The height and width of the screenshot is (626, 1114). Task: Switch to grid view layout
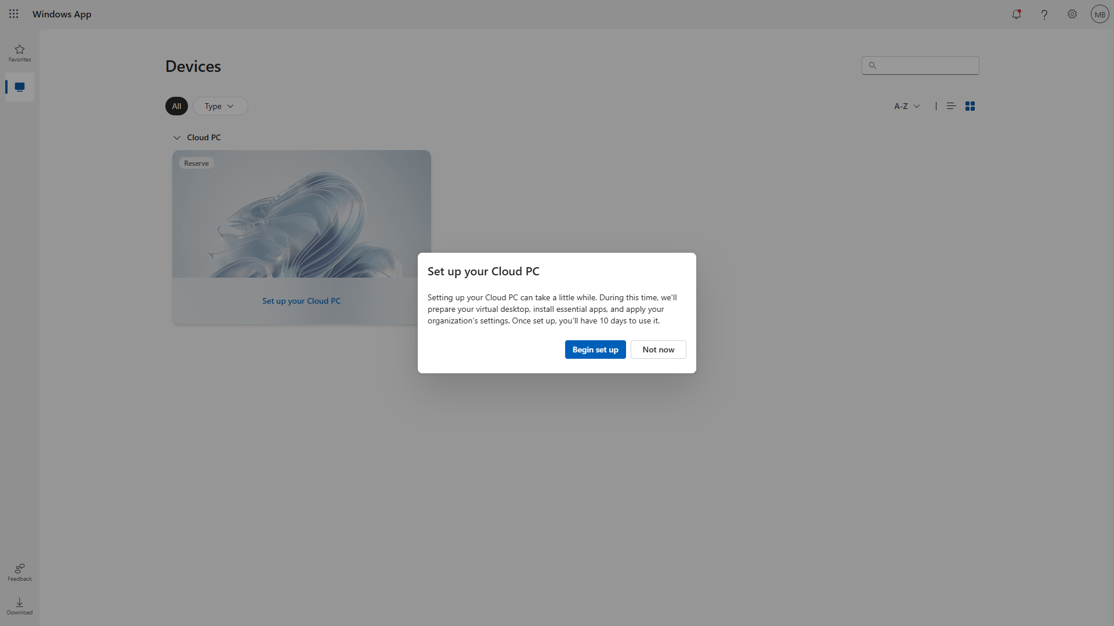[x=970, y=106]
